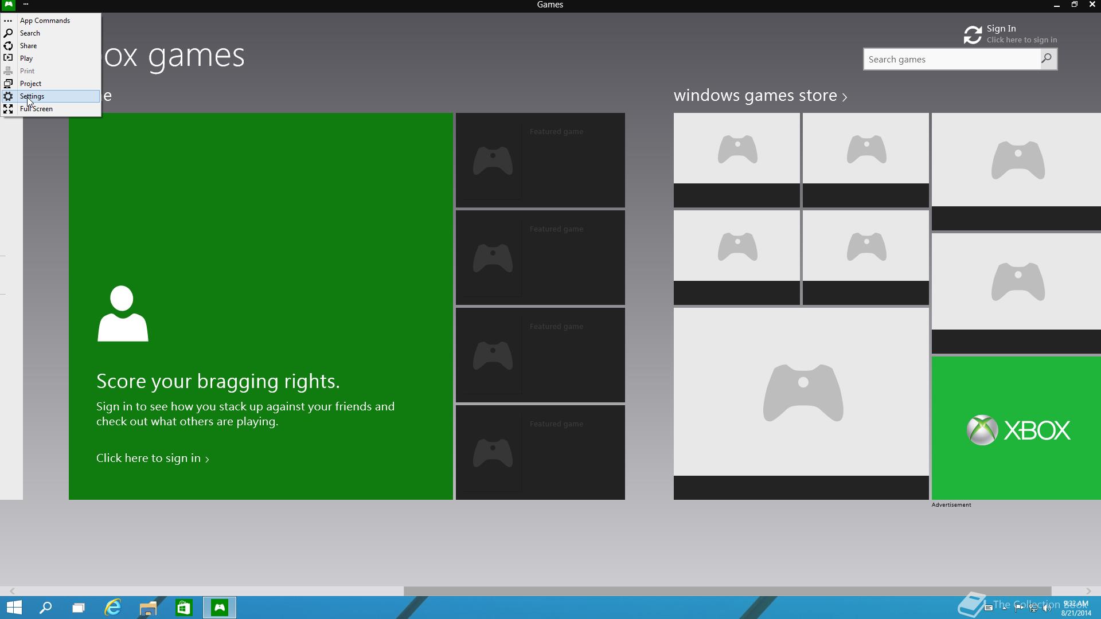Open the third Featured game tile
The image size is (1101, 619).
(540, 355)
